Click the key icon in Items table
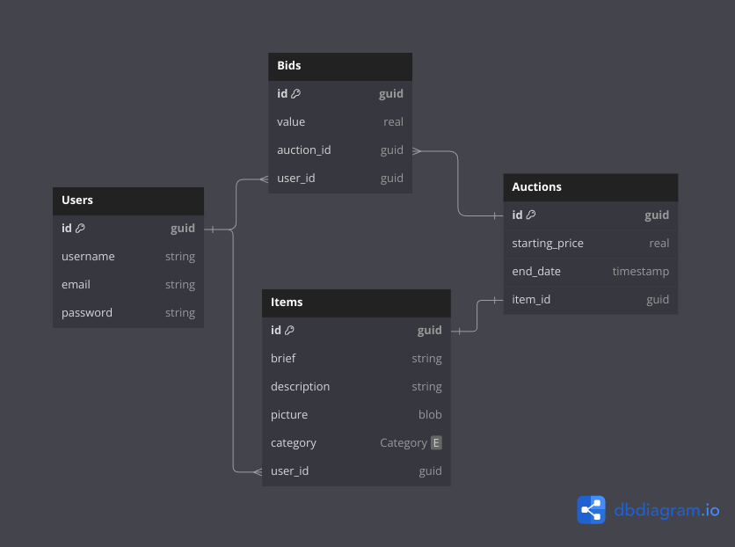This screenshot has width=735, height=547. pyautogui.click(x=289, y=331)
